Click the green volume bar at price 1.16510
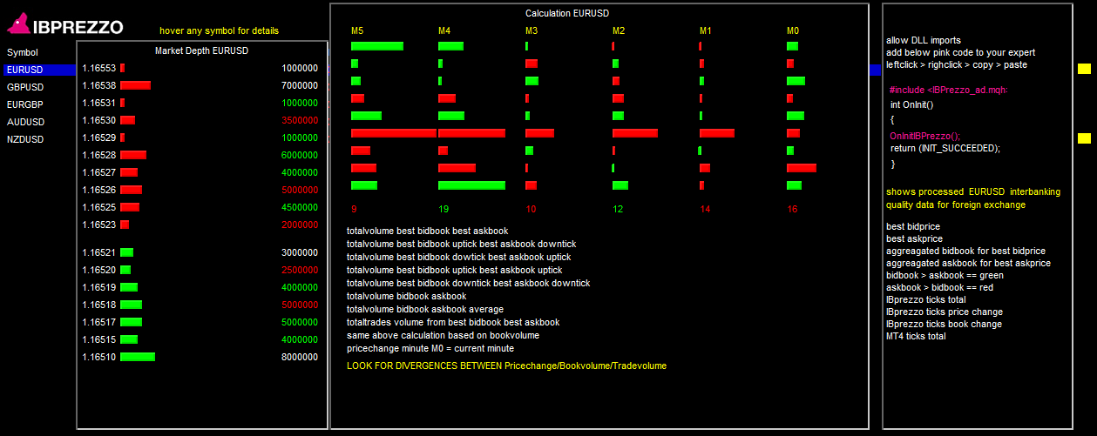Image resolution: width=1097 pixels, height=436 pixels. point(138,357)
